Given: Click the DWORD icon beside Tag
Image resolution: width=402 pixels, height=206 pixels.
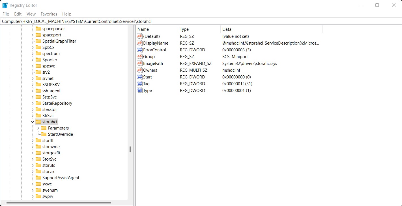Looking at the screenshot, I should pyautogui.click(x=139, y=84).
